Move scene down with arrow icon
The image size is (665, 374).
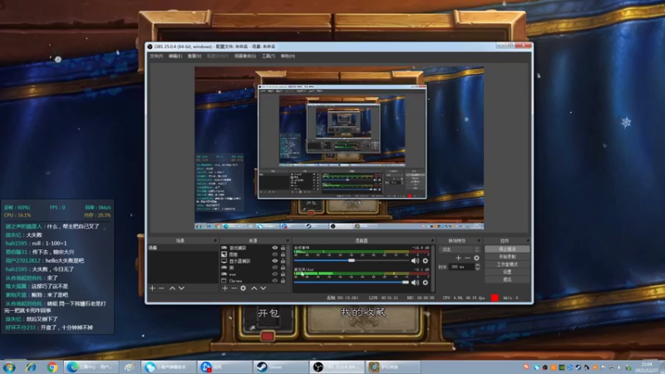[181, 288]
